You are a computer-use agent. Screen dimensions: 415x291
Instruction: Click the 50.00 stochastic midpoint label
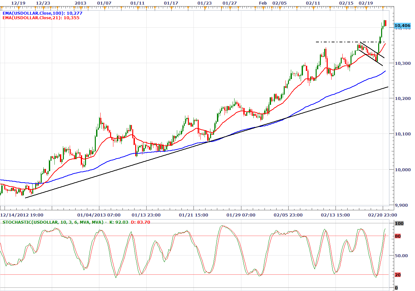(401, 256)
